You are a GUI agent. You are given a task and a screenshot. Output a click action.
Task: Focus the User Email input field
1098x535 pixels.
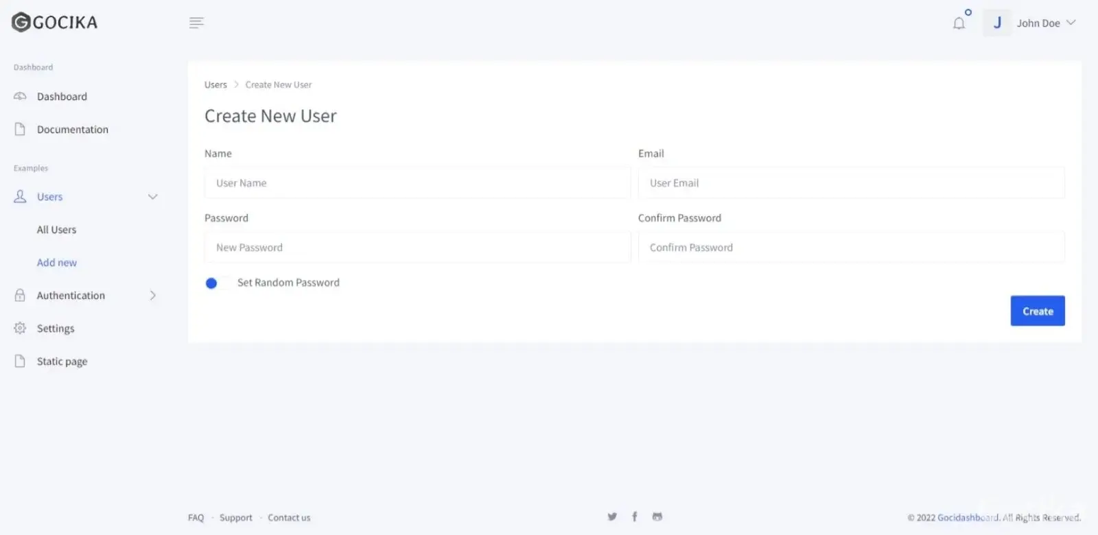pos(851,183)
